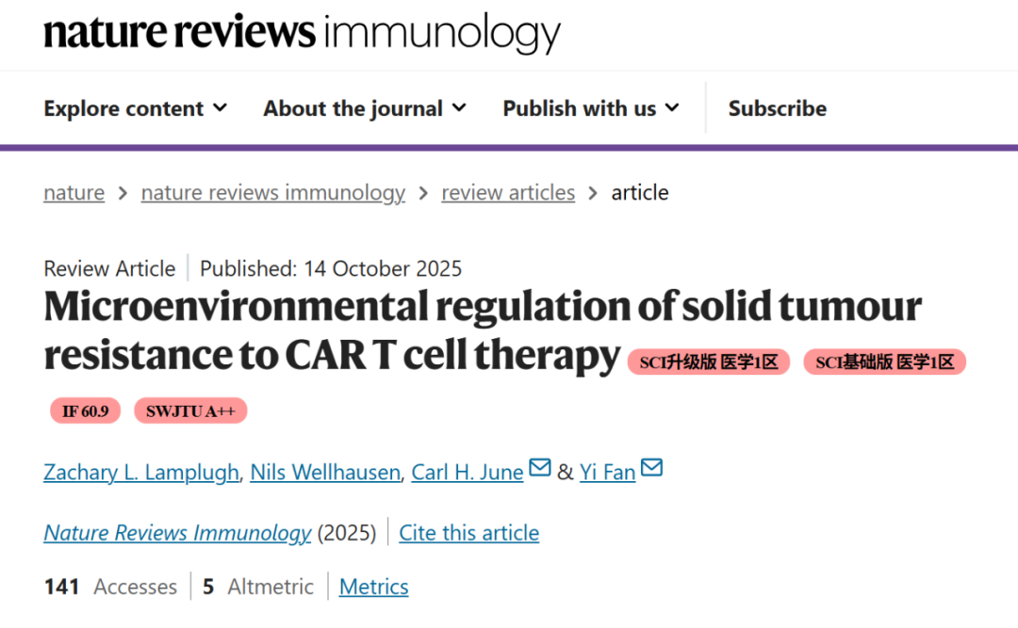Click the IF 60.9 badge
The image size is (1018, 628).
(x=85, y=411)
